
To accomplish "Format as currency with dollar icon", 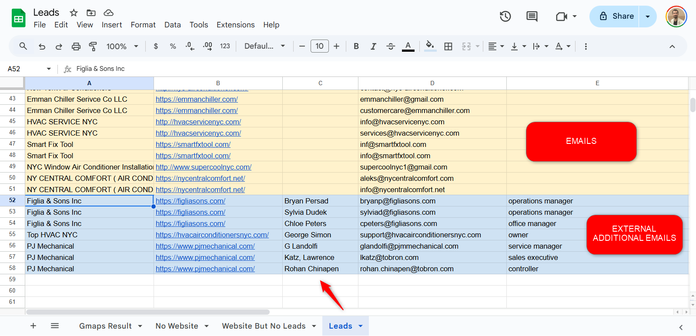I will point(156,46).
